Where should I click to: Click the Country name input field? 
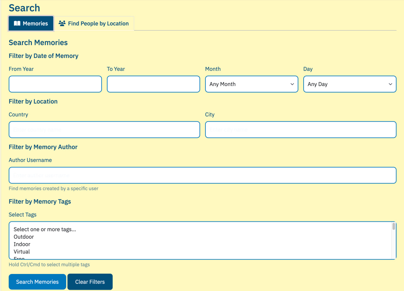pos(104,130)
